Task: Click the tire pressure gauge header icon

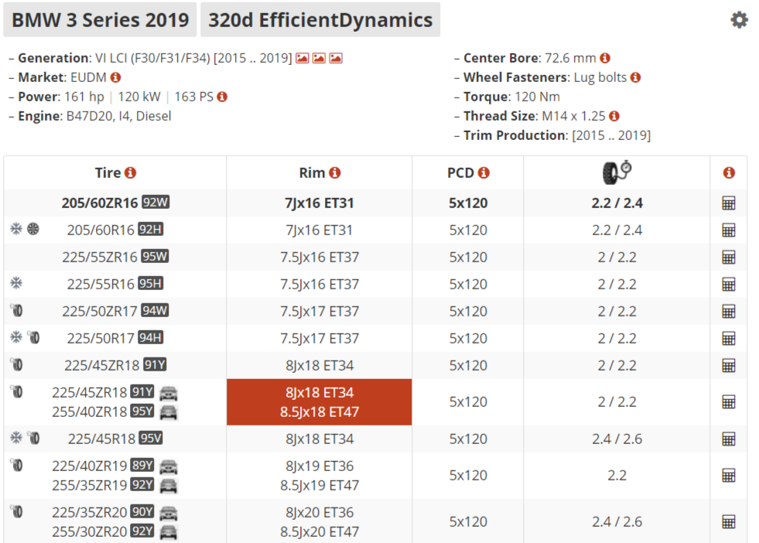Action: pos(617,172)
